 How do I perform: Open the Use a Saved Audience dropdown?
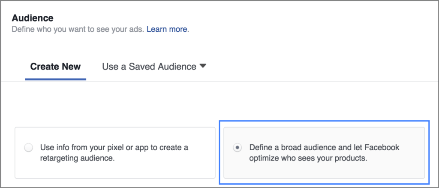[x=154, y=67]
